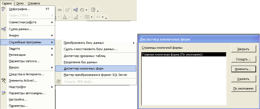The height and width of the screenshot is (109, 260).
Task: Click the Gridlines toolbar icon
Action: click(87, 17)
